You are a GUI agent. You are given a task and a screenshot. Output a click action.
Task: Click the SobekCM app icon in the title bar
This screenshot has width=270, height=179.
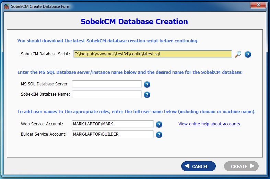click(7, 6)
